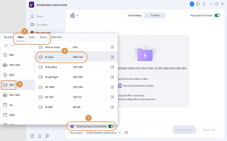
Task: Expand the paste URL dropdown arrow
Action: click(77, 15)
